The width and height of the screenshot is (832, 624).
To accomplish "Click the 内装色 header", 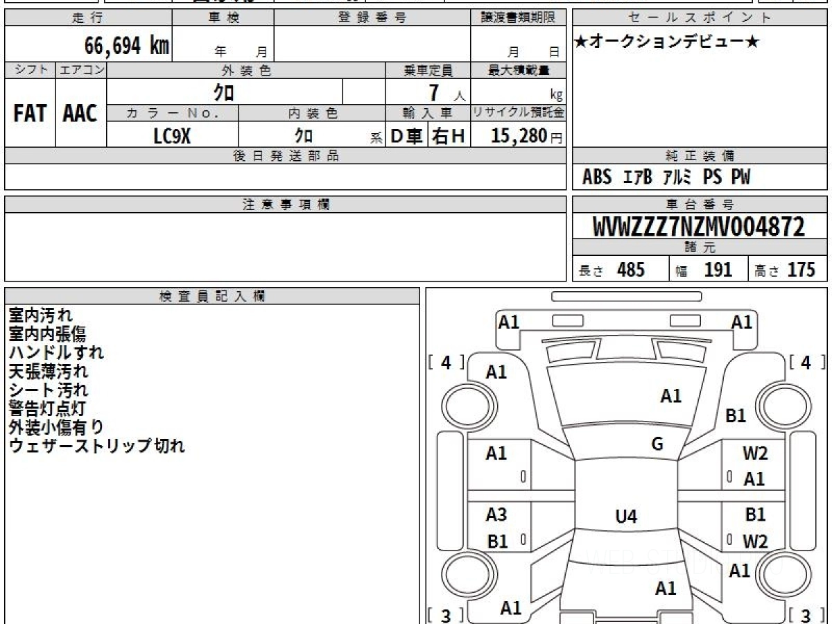I will 312,114.
